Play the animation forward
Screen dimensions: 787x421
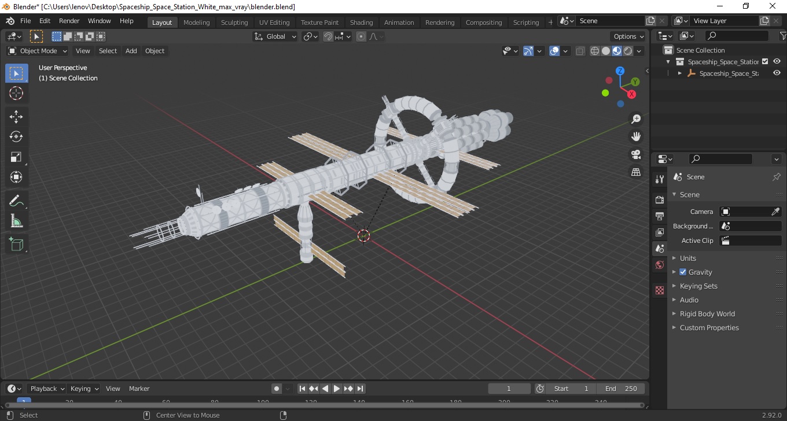(337, 389)
